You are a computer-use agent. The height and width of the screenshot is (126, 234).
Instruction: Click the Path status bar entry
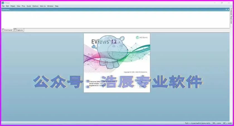click(x=198, y=123)
